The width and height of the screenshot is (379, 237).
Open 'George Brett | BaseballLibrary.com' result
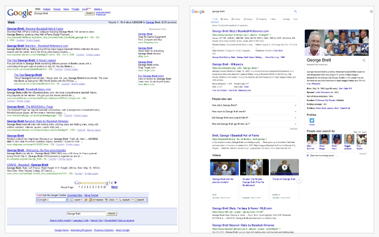tap(29, 89)
